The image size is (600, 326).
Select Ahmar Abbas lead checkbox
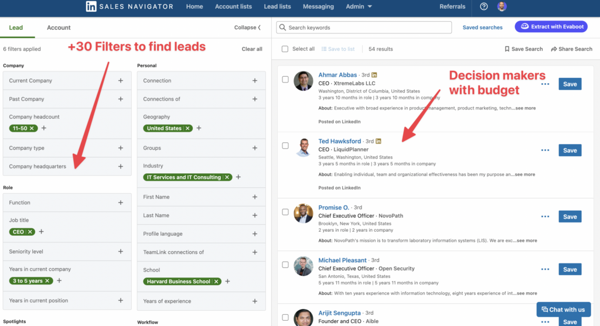point(285,80)
